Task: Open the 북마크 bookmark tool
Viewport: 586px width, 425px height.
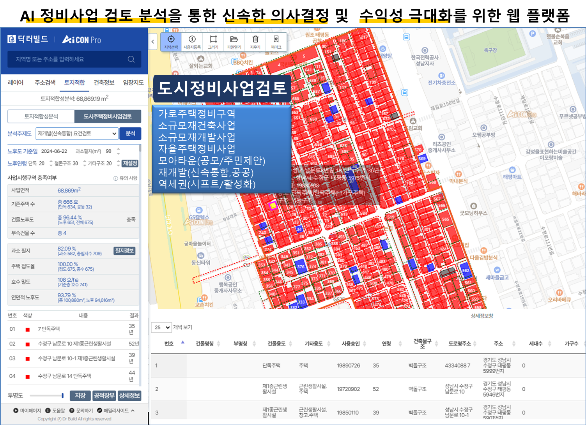Action: (276, 41)
